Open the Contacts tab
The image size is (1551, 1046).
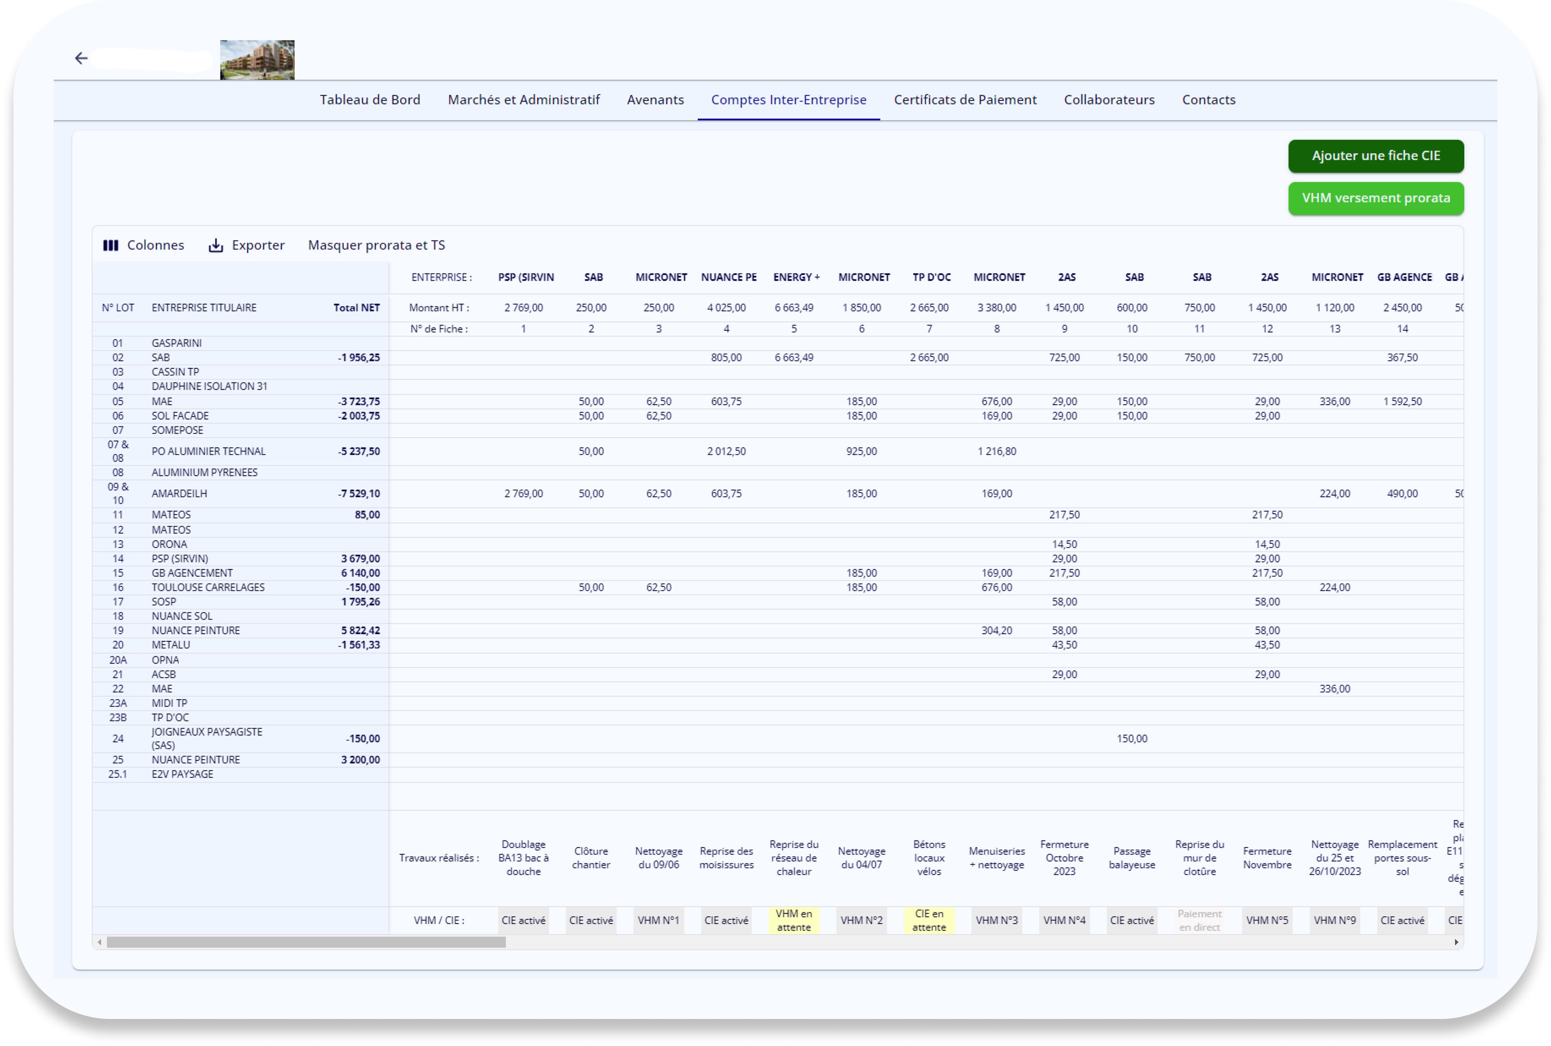1209,99
